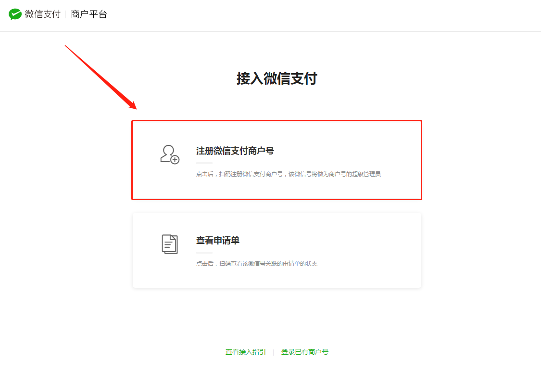Click the user-plus register account icon
541x373 pixels.
click(169, 154)
